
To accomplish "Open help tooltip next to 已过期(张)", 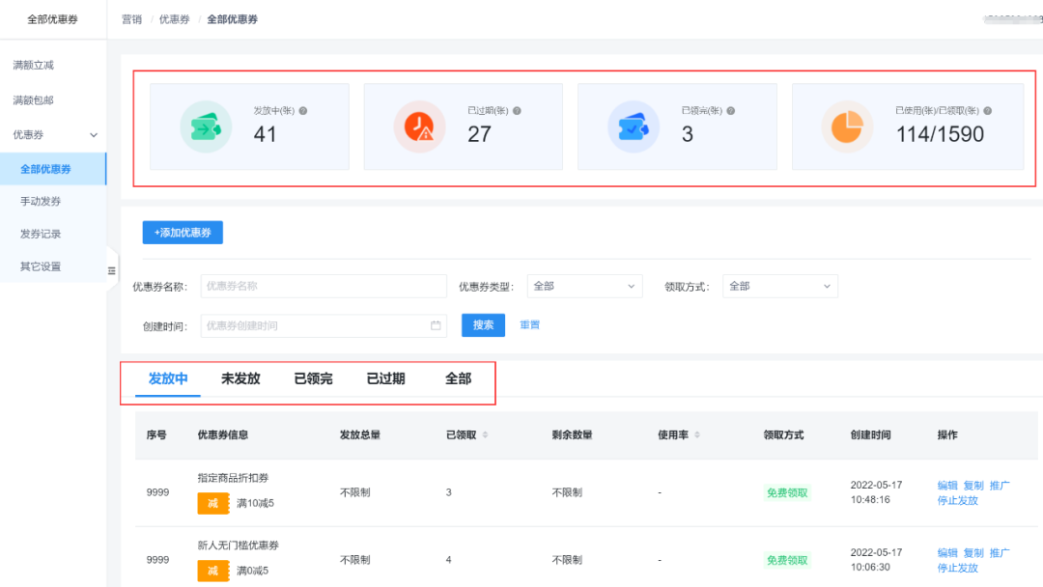I will tap(517, 111).
